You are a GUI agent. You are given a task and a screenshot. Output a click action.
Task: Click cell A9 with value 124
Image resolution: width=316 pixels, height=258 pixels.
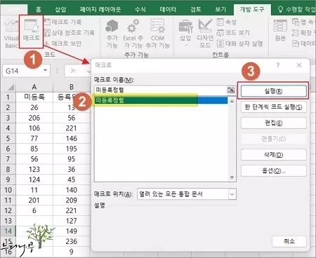click(x=34, y=179)
